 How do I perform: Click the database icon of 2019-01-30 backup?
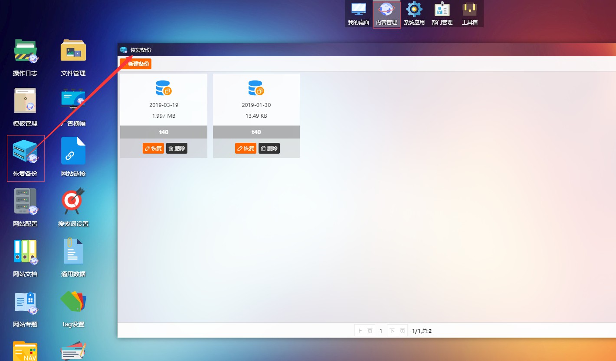click(256, 88)
